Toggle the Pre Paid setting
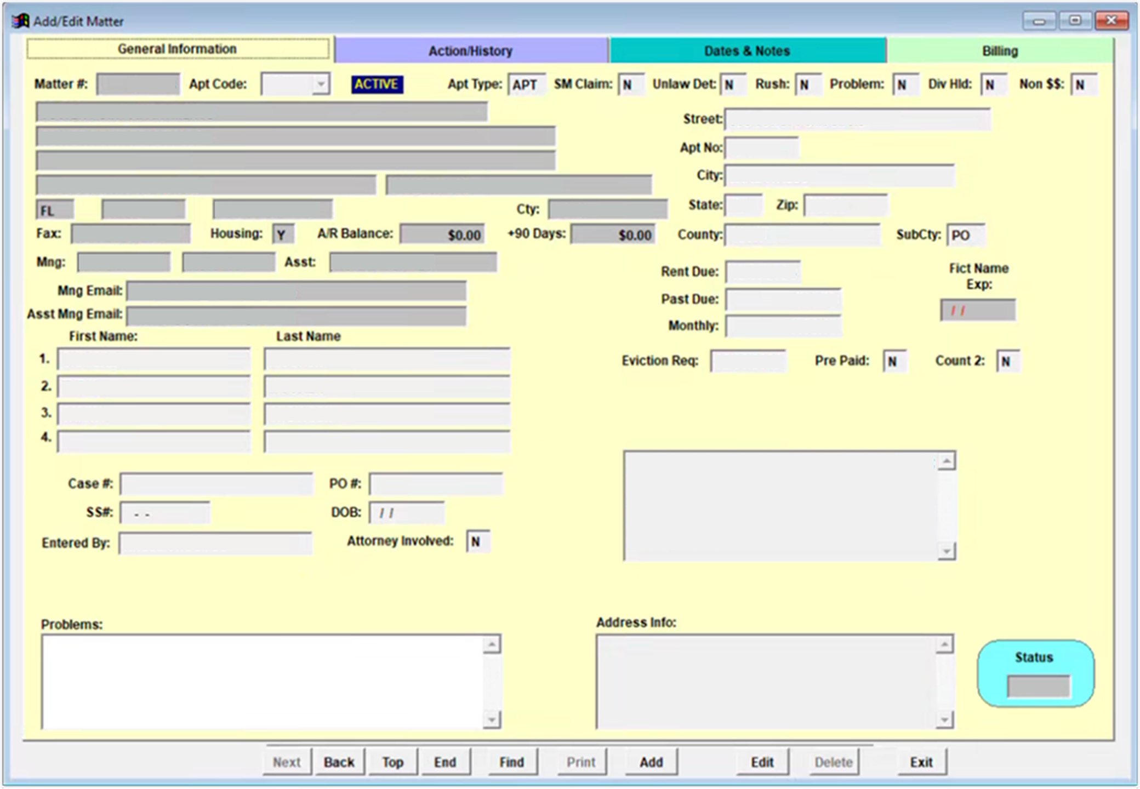The height and width of the screenshot is (789, 1140). point(894,361)
